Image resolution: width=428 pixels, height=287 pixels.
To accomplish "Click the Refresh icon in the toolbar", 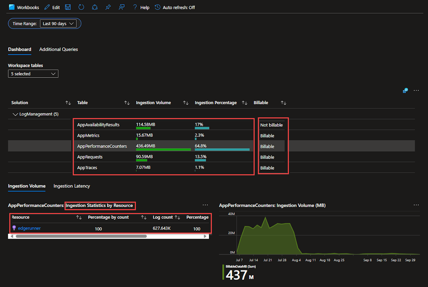I will click(81, 7).
